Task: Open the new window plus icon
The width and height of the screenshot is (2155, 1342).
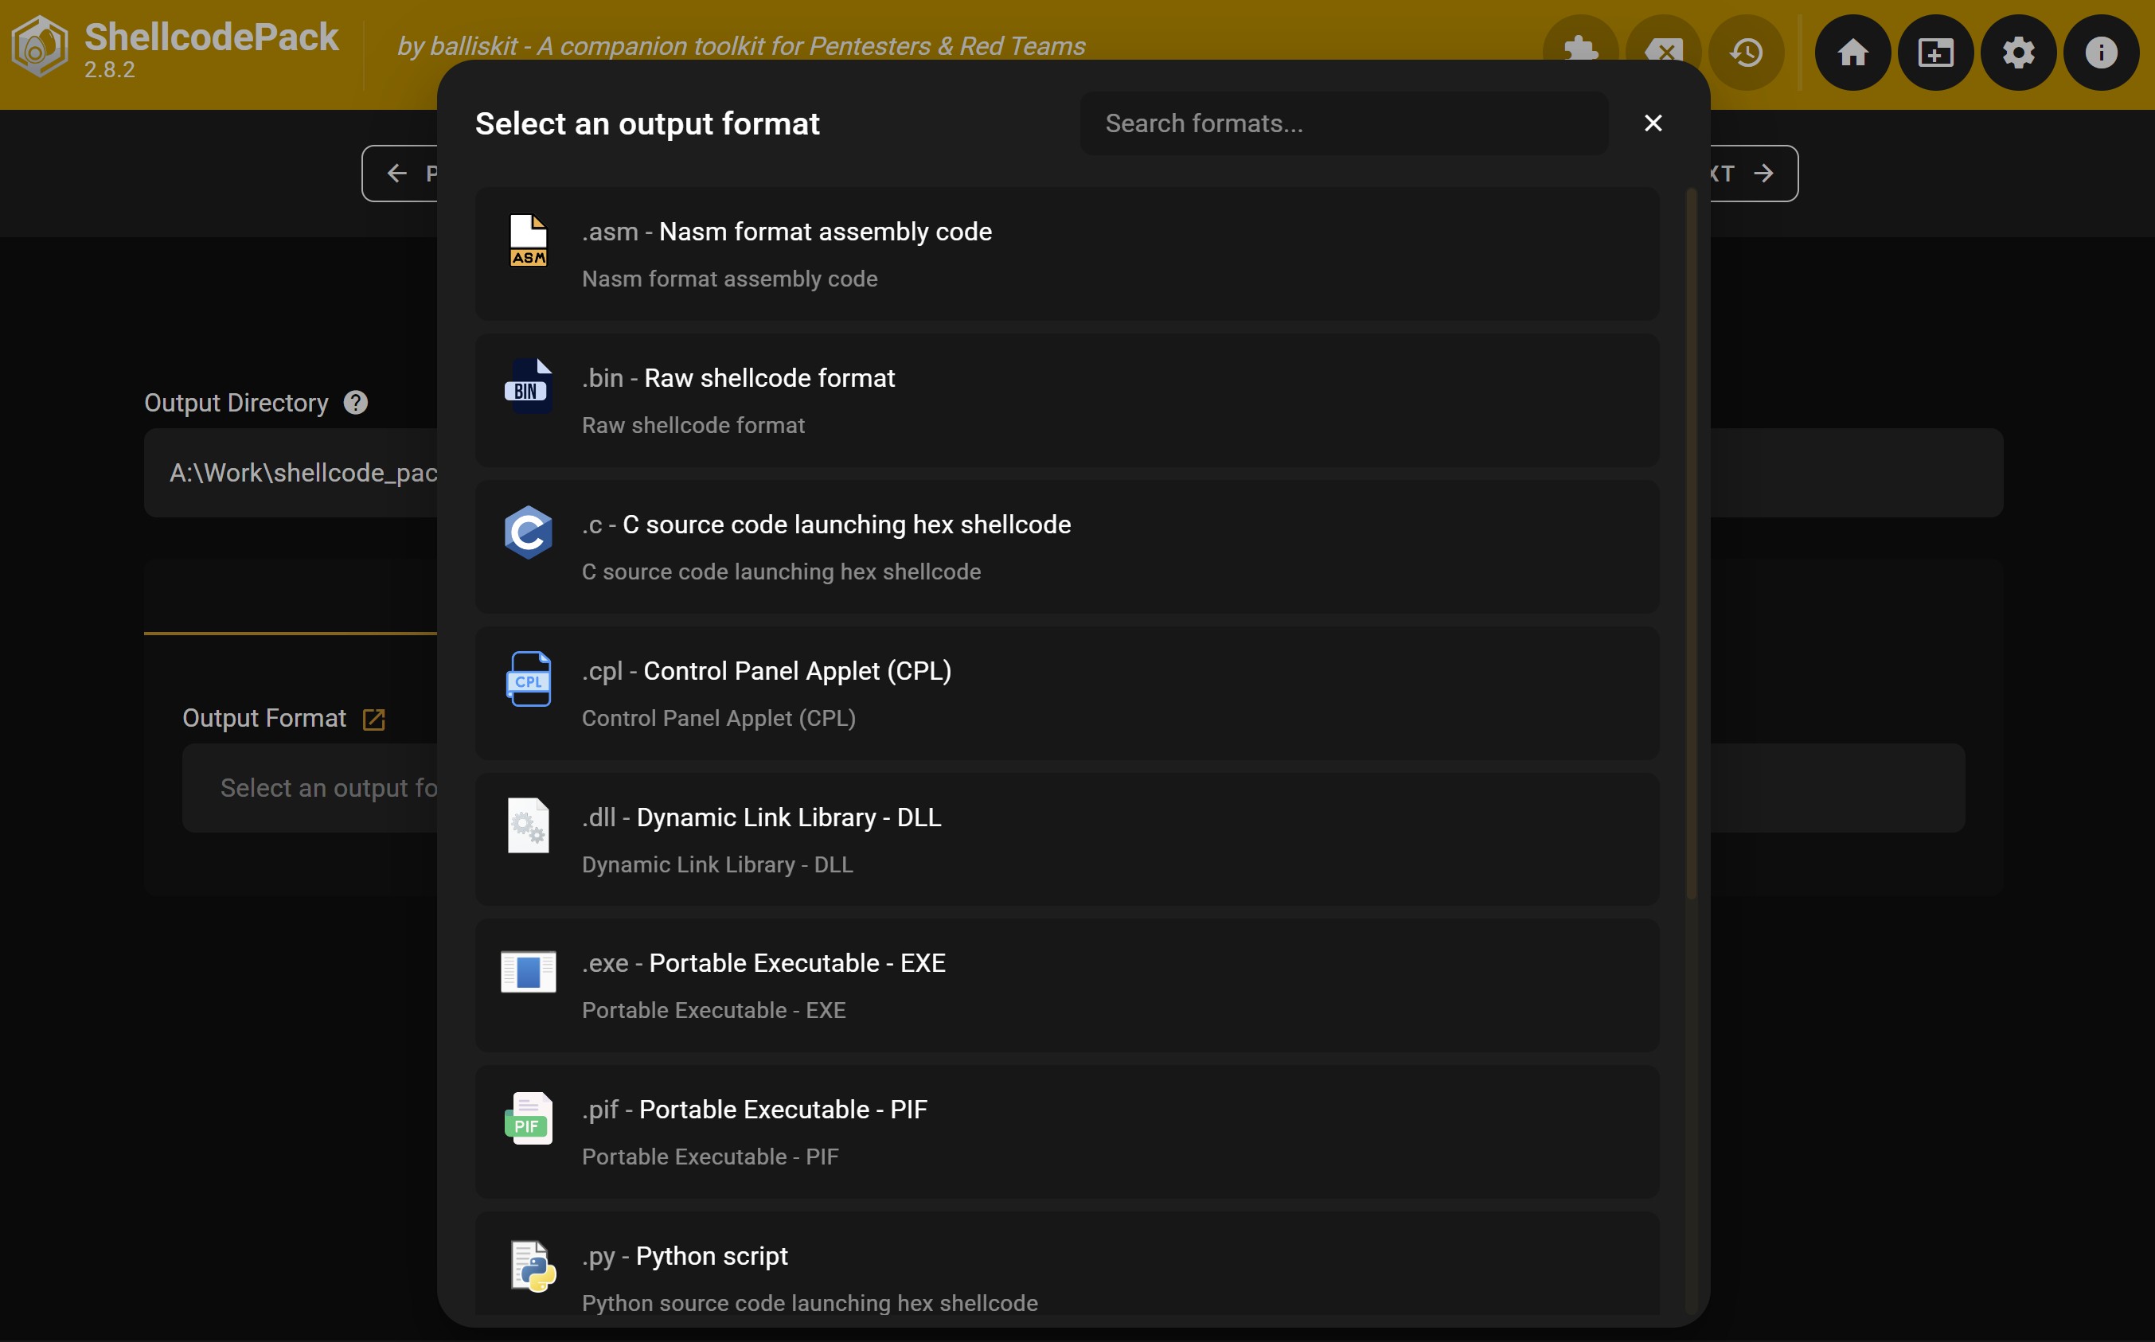Action: pyautogui.click(x=1935, y=53)
